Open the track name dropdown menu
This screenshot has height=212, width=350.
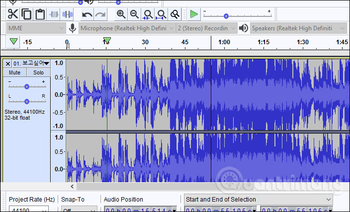tap(47, 63)
